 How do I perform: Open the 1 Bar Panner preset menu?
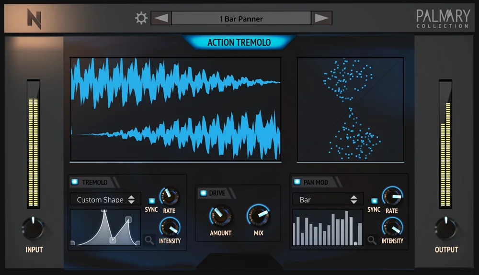[241, 19]
